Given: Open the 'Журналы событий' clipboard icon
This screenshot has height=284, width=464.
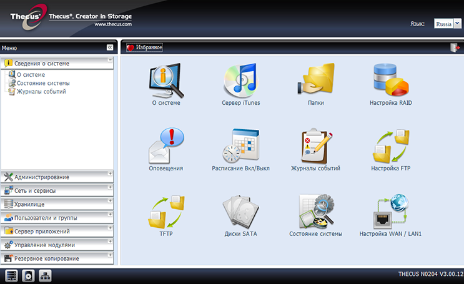Looking at the screenshot, I should tap(316, 145).
